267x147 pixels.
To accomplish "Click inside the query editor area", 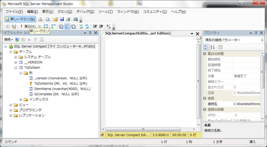I will click(151, 82).
